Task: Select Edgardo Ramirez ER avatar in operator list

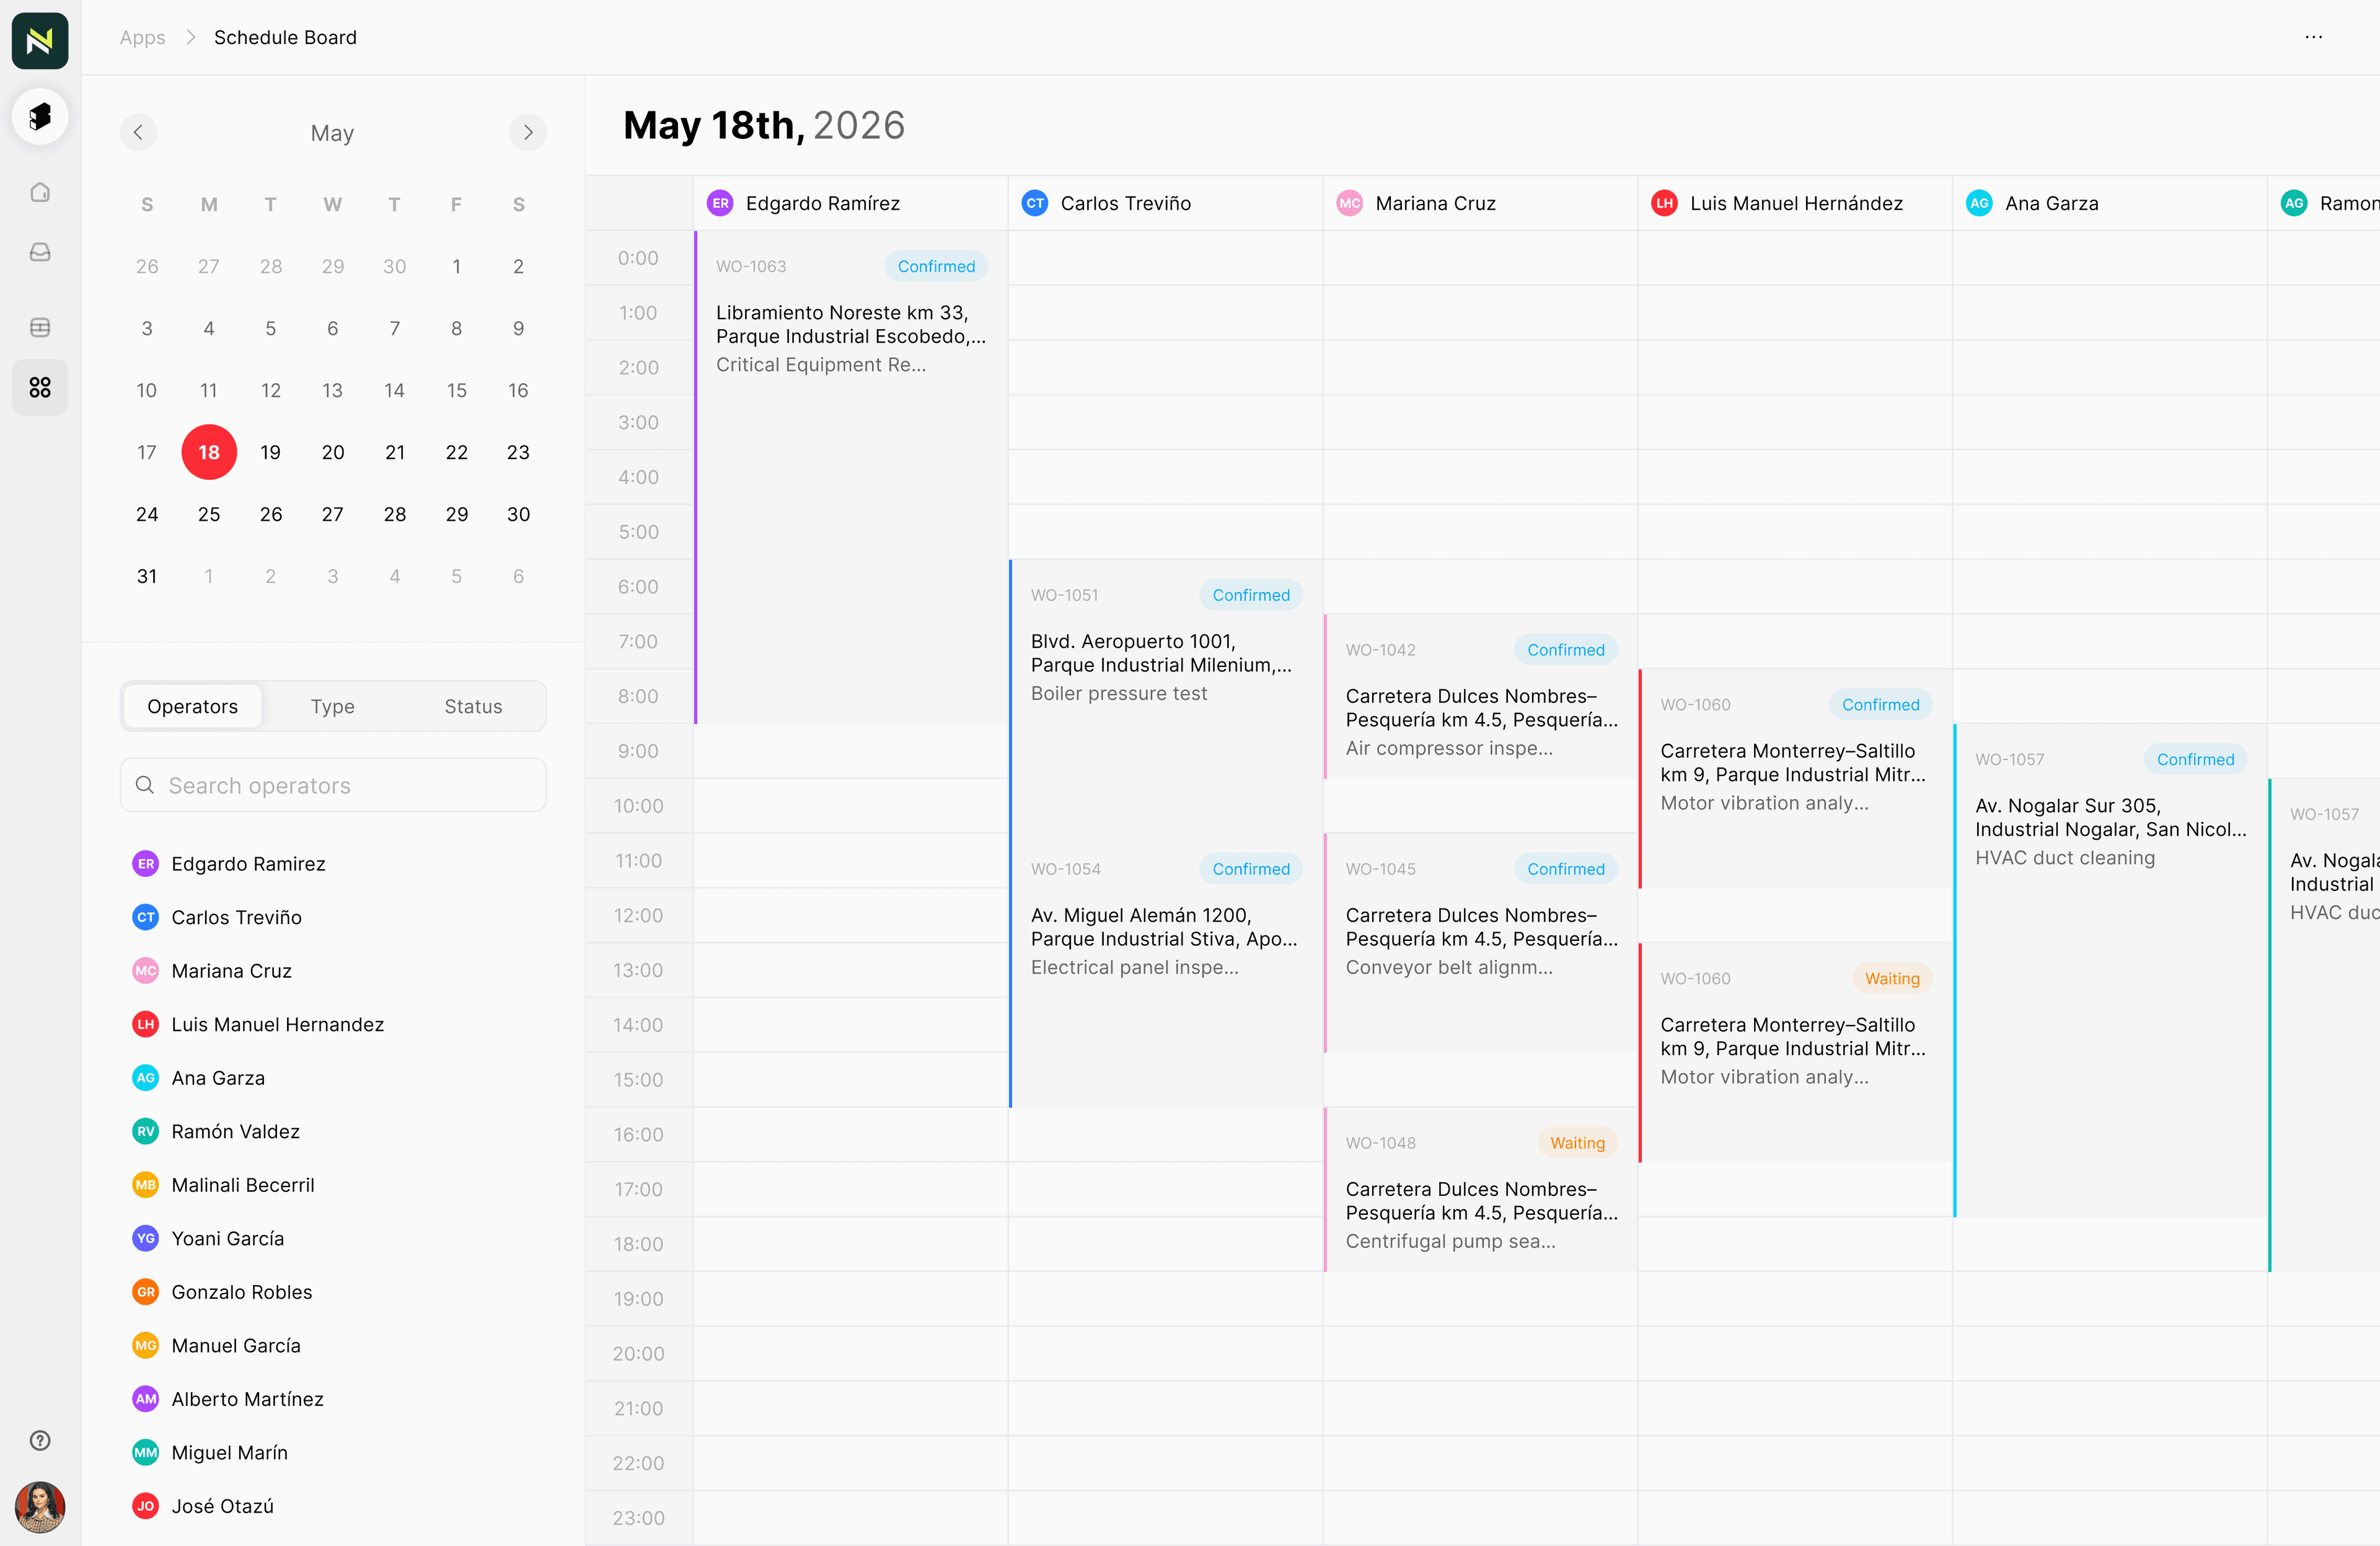Action: (146, 863)
